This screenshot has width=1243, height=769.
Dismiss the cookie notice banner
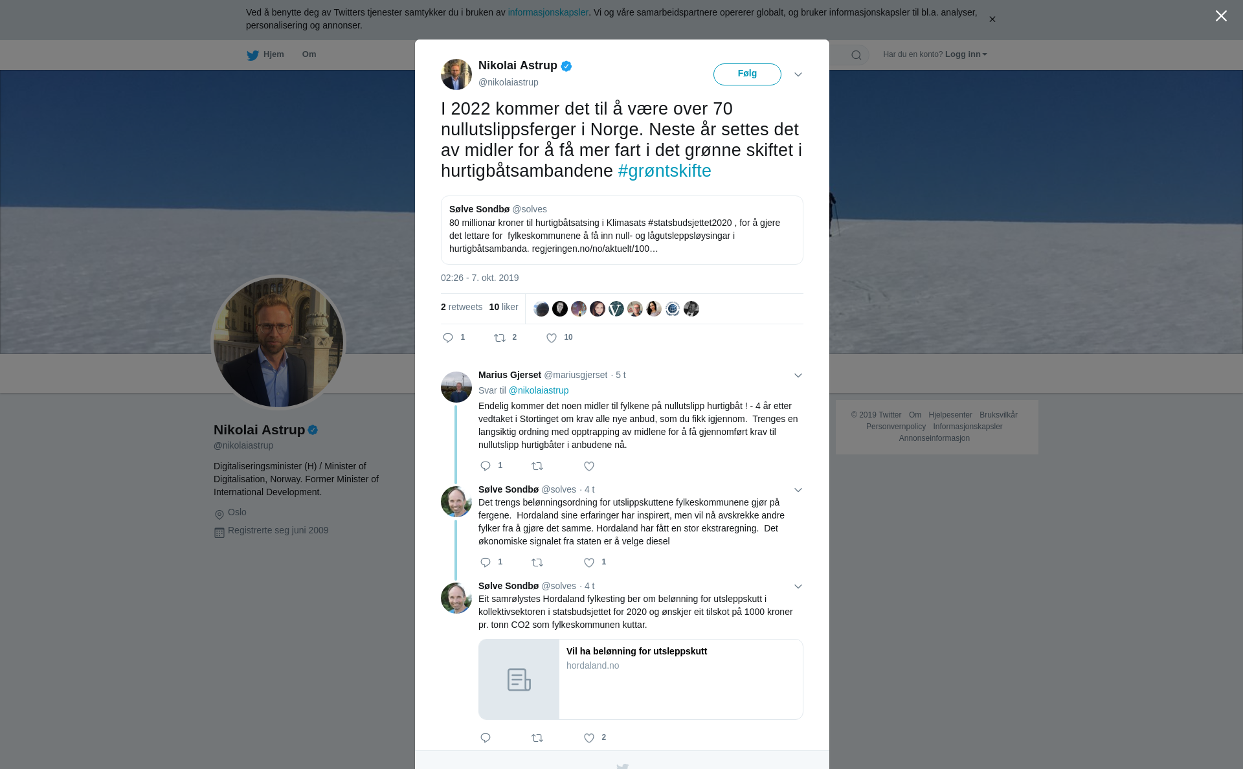coord(992,19)
